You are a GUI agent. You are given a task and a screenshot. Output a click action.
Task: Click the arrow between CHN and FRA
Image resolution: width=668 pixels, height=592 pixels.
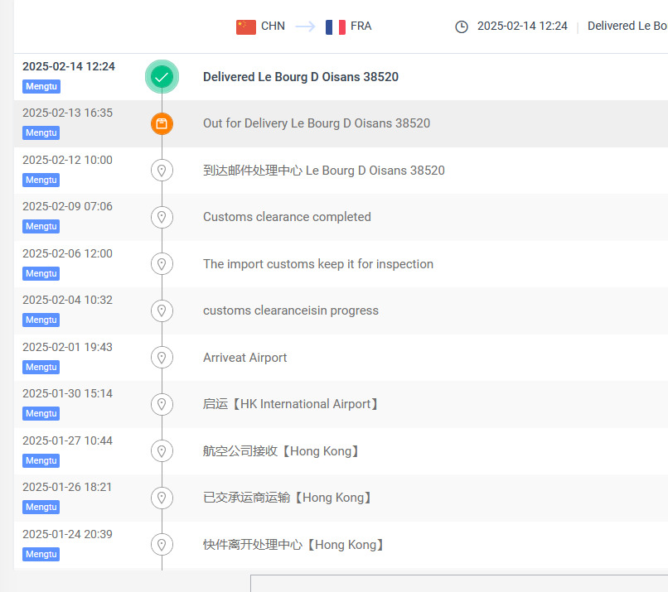point(305,26)
